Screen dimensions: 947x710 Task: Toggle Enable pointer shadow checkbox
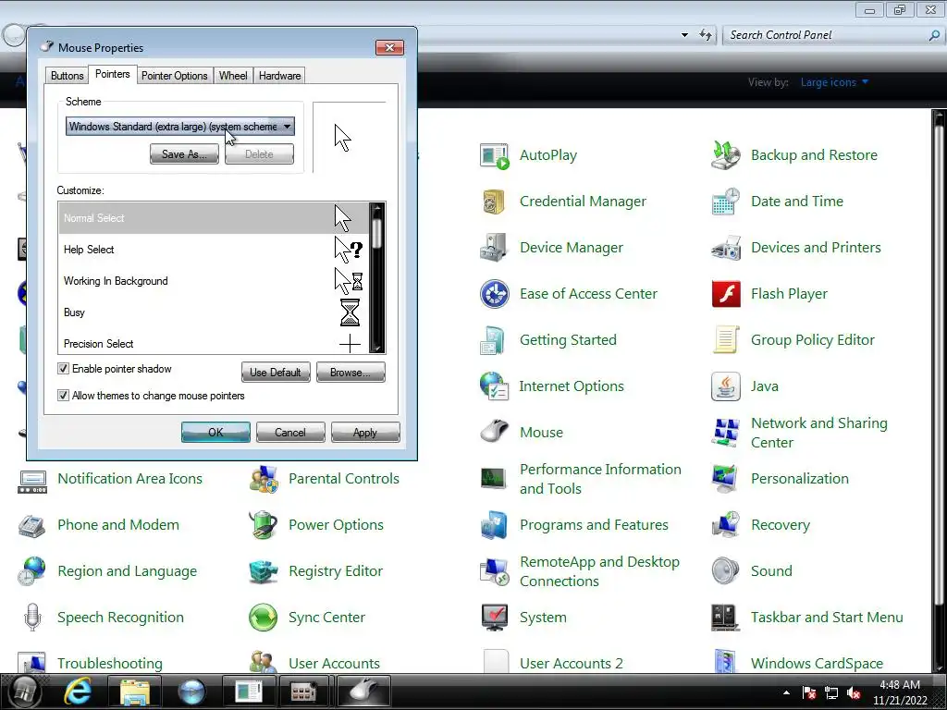(x=63, y=369)
